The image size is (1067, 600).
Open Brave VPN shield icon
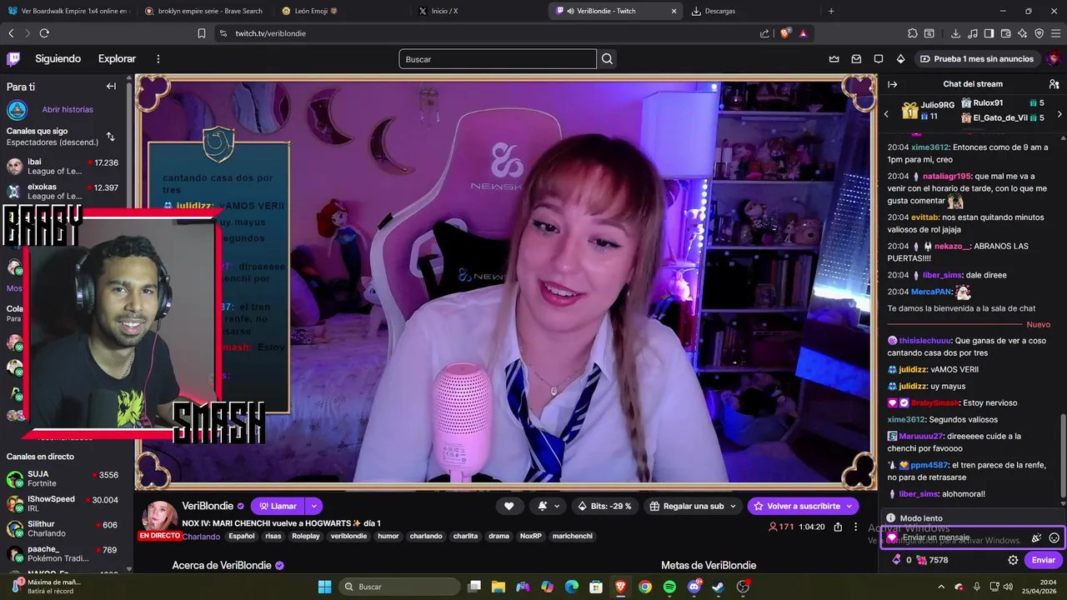pyautogui.click(x=1039, y=33)
